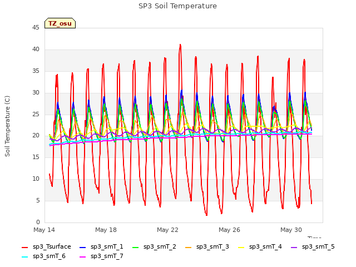Image resolution: width=356 pixels, height=267 pixels.
Task: Click the TZ_osu annotation label
Action: pyautogui.click(x=60, y=23)
